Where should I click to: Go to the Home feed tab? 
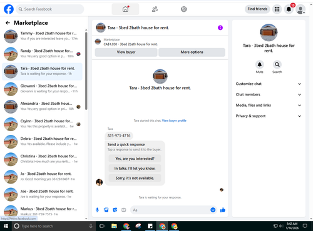coord(125,9)
